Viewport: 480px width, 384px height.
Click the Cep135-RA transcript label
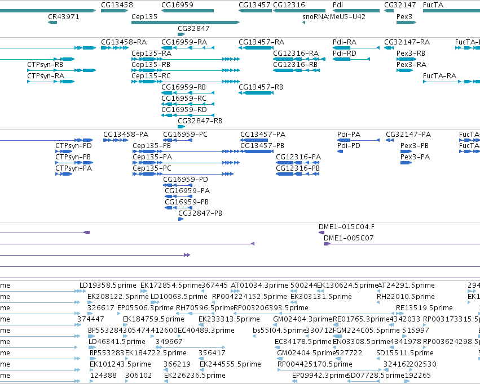tap(151, 53)
